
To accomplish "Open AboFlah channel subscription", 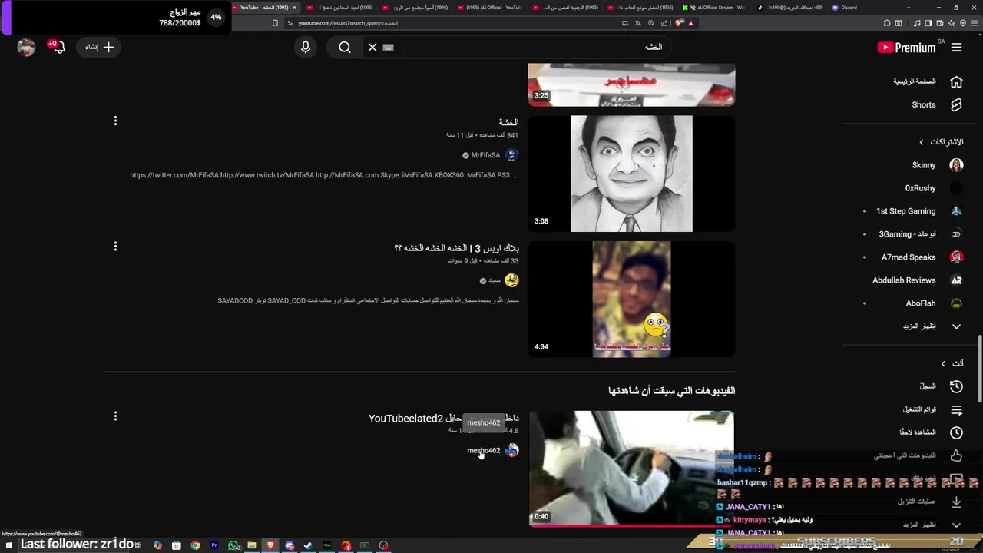I will (x=933, y=303).
